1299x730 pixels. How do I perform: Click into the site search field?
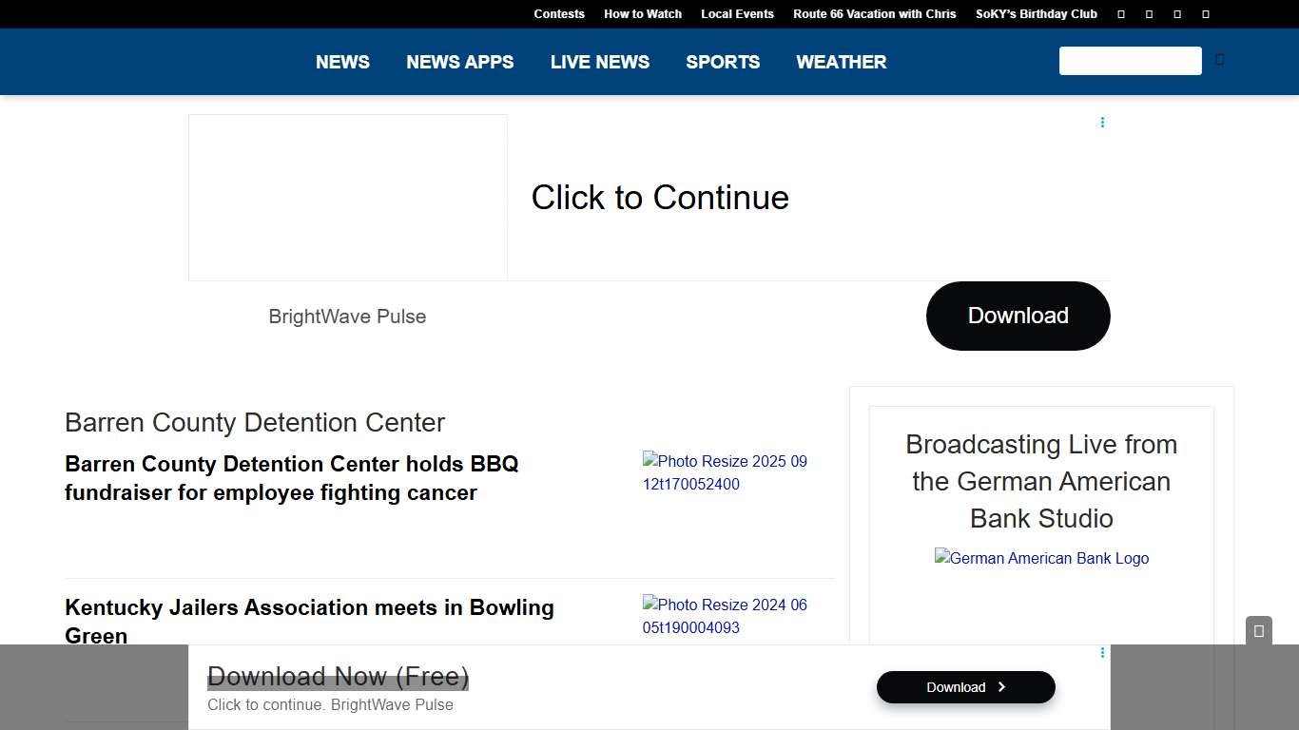pos(1130,61)
